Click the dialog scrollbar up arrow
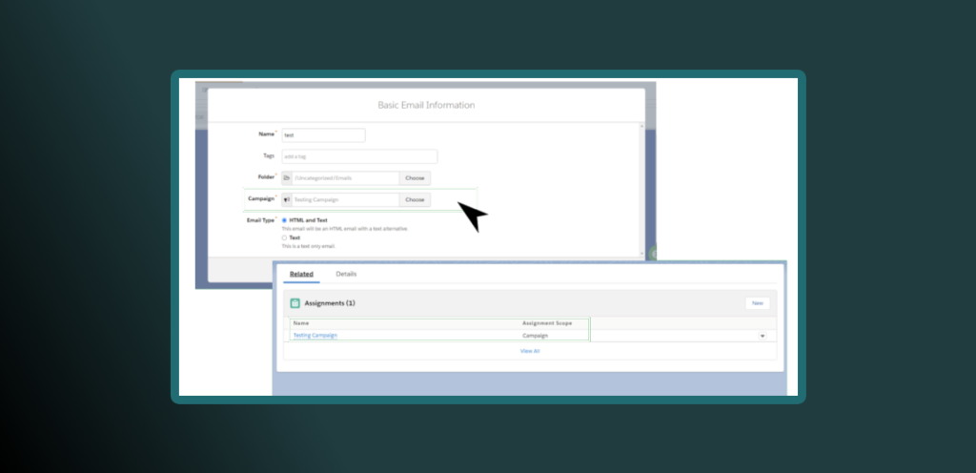Screen dimensions: 976x473 tap(640, 126)
